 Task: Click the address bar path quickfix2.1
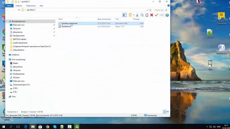pyautogui.click(x=31, y=10)
